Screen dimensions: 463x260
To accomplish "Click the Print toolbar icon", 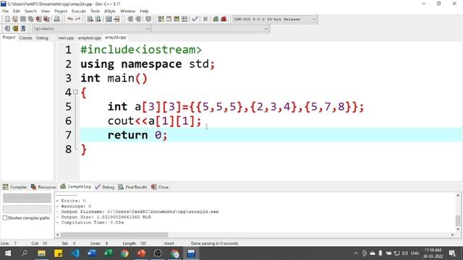I will [x=56, y=19].
